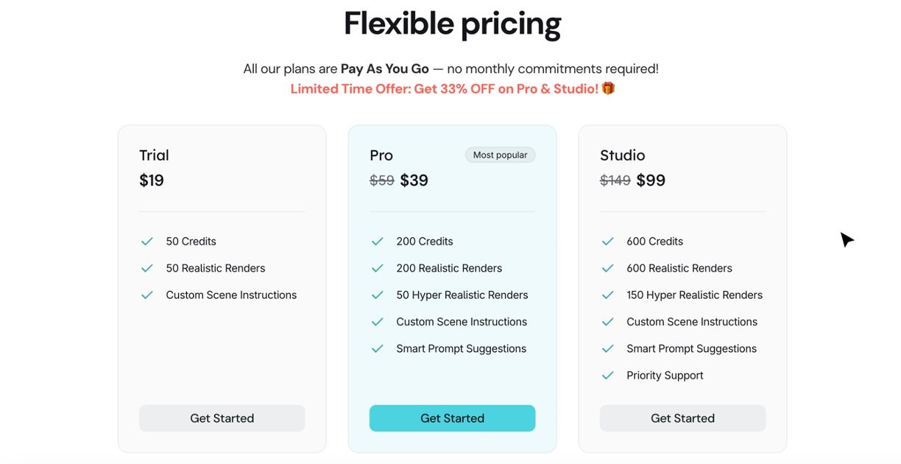The height and width of the screenshot is (464, 901).
Task: Click checkmark beside Trial Custom Scene Instructions
Action: pyautogui.click(x=147, y=295)
